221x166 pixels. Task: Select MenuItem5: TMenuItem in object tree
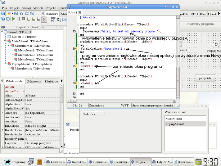[x=32, y=68]
